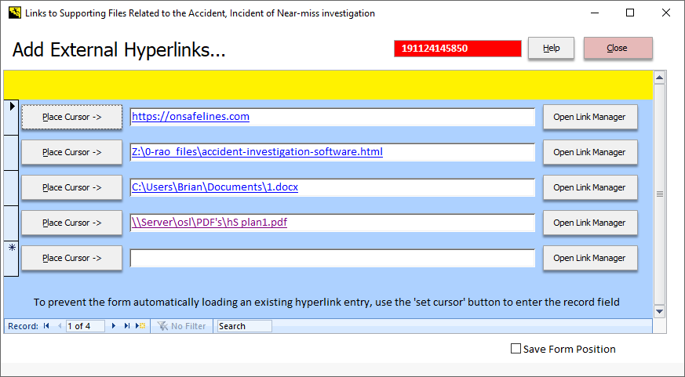Place cursor in 1.docx row

tap(72, 187)
